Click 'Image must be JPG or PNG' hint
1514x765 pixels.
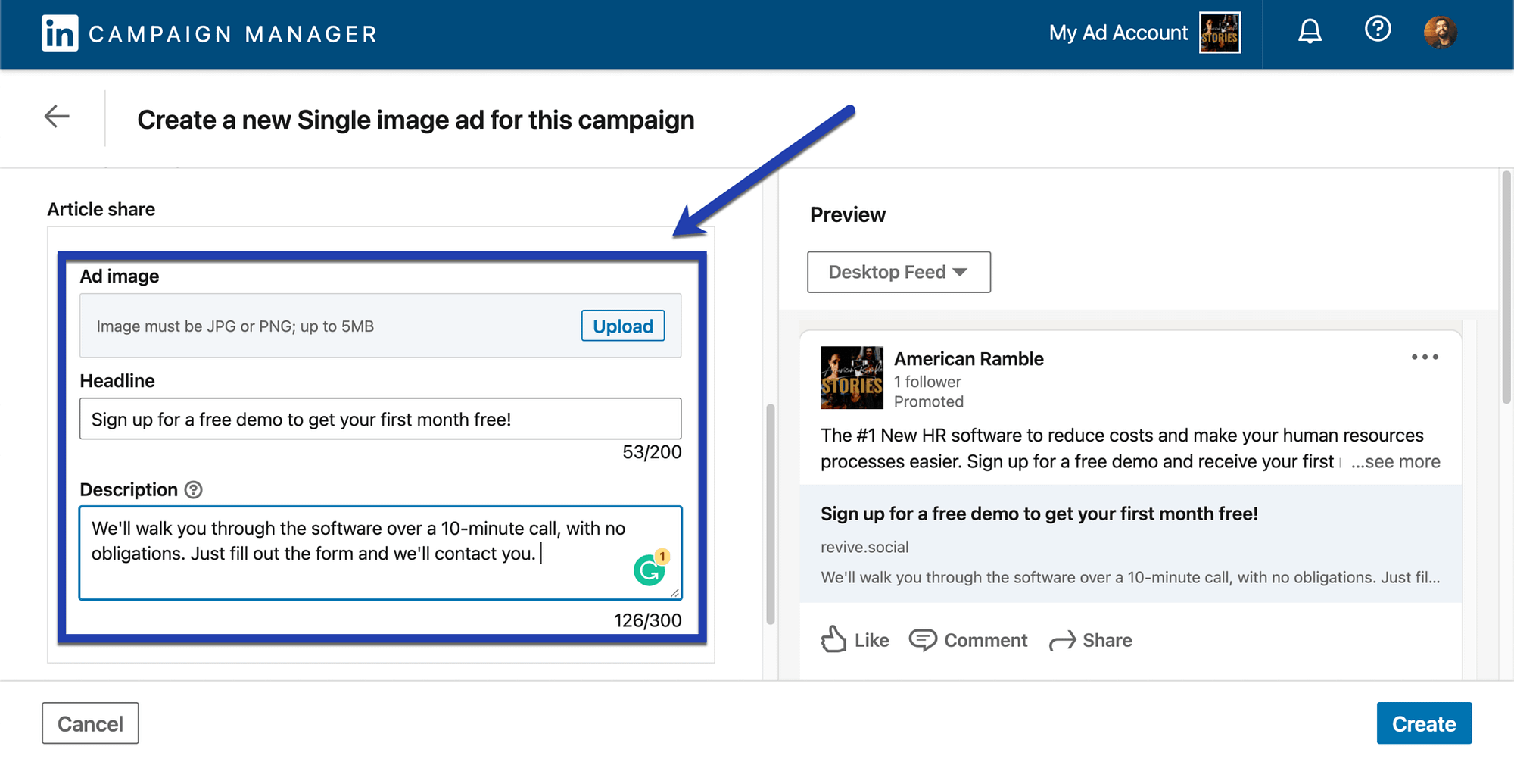pyautogui.click(x=235, y=326)
